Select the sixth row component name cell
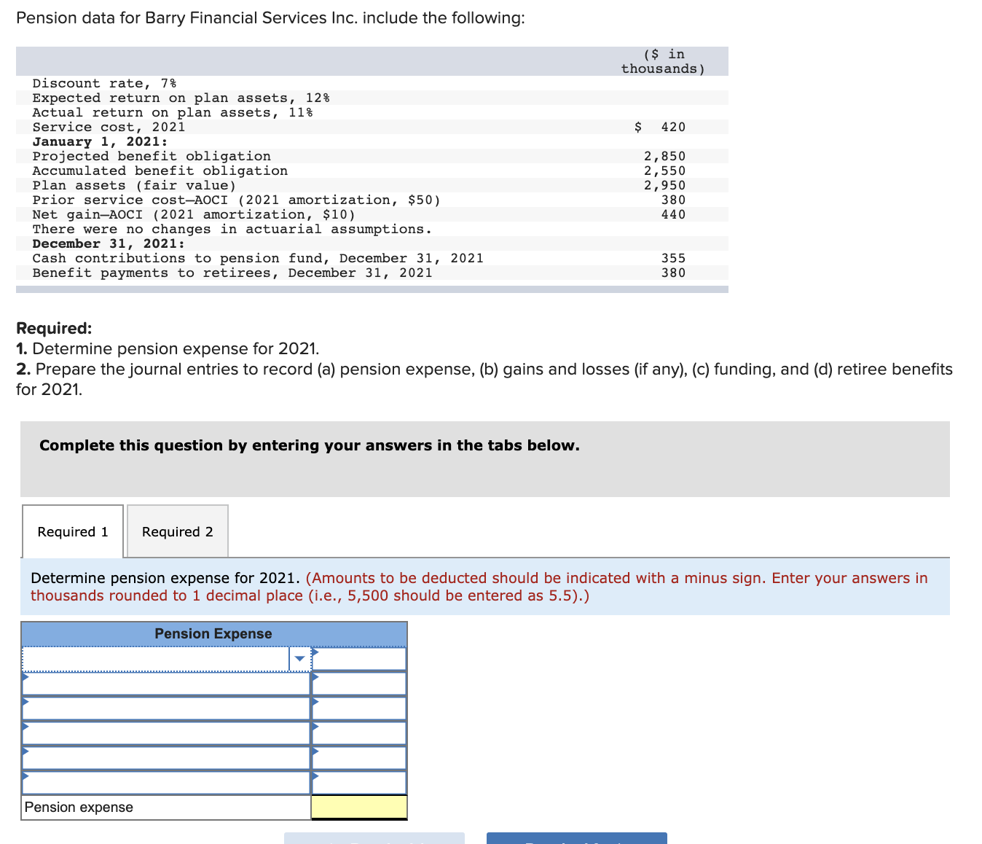The height and width of the screenshot is (844, 982). 166,783
